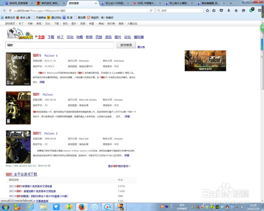Focus the 辐射 keyword search box
The image size is (264, 211).
(x=60, y=45)
